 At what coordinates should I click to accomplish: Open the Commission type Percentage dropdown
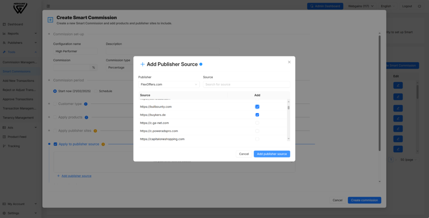click(119, 67)
